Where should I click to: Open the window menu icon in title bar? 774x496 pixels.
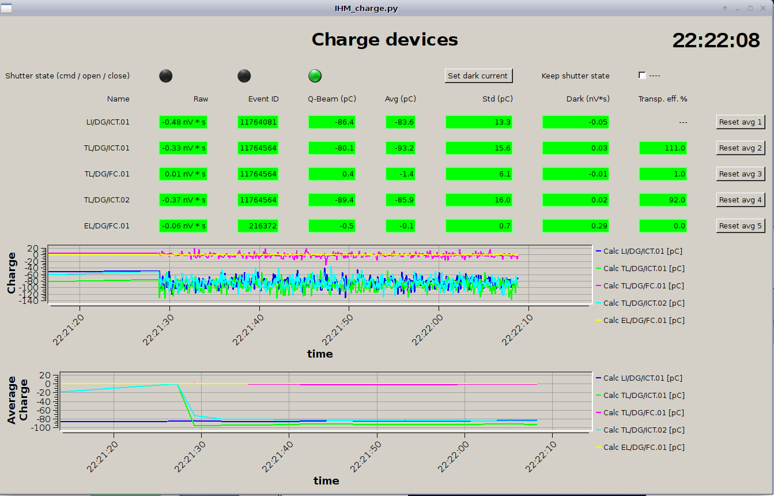[x=6, y=8]
